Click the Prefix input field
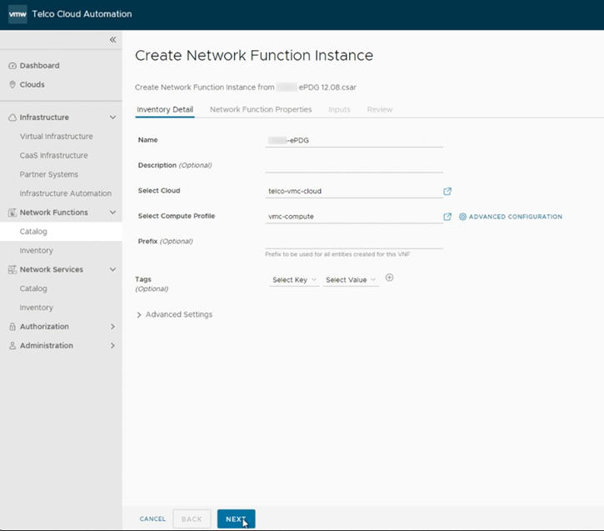604x531 pixels. pos(353,242)
